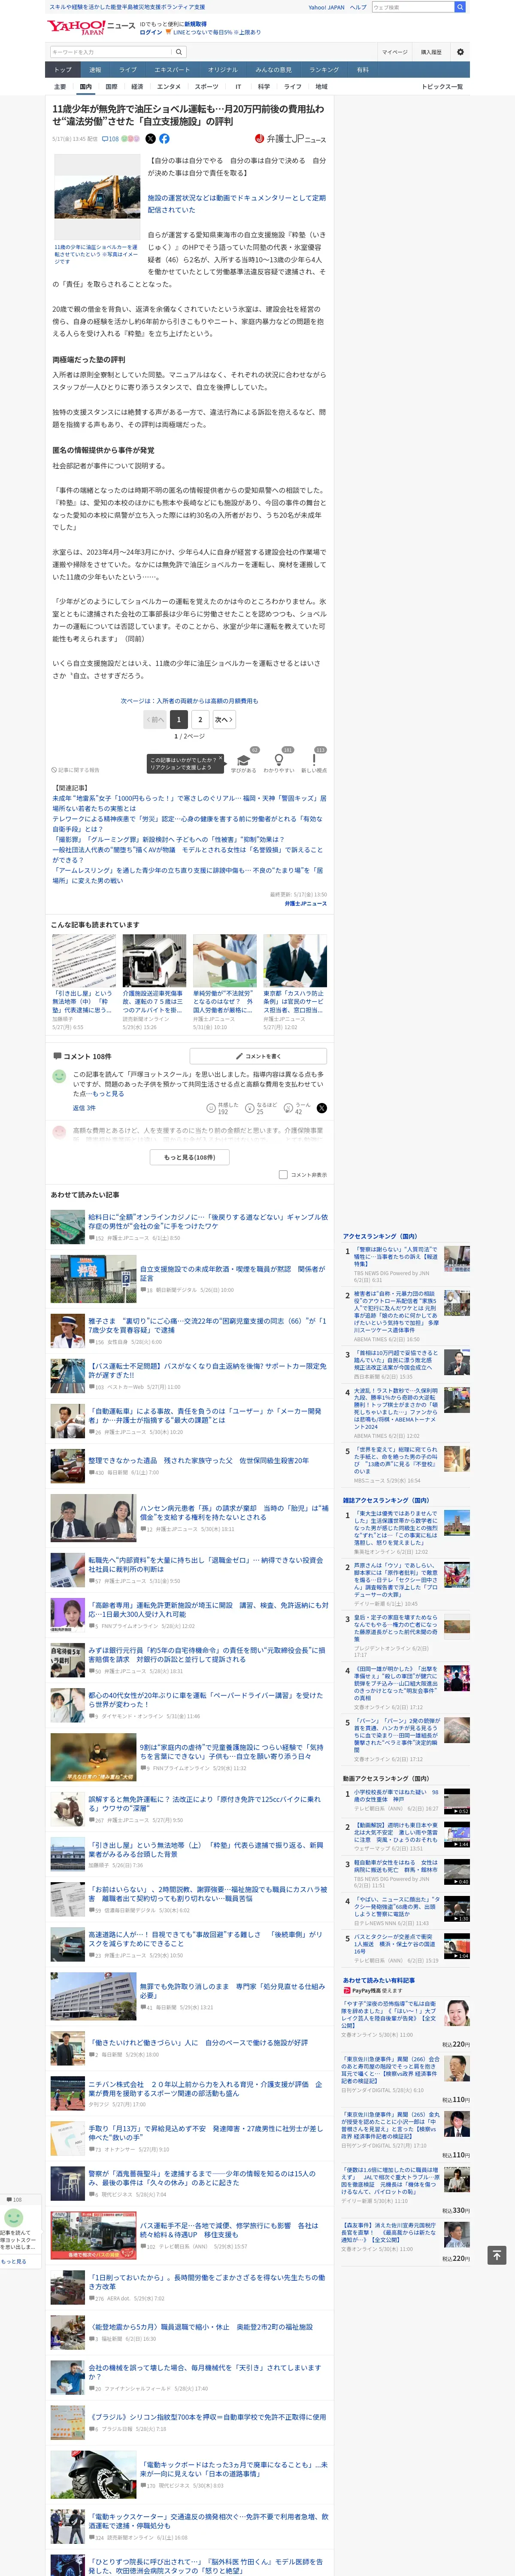Open settings via the gear icon
This screenshot has height=2576, width=515.
pyautogui.click(x=460, y=52)
